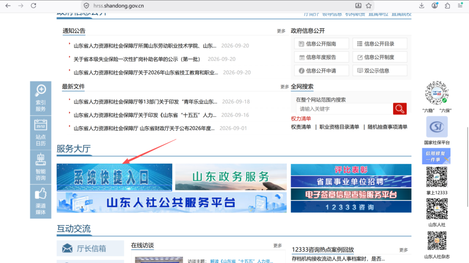
Task: Open 信用修复一件事 banner
Action: 436,156
